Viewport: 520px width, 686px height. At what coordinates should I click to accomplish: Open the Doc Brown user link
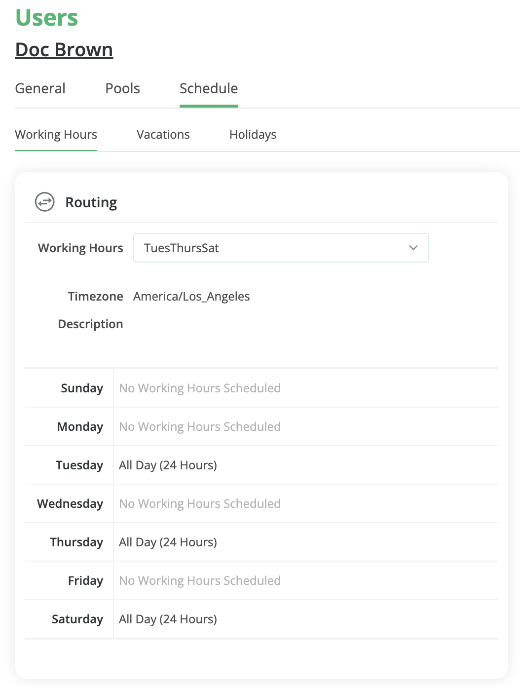(x=64, y=49)
